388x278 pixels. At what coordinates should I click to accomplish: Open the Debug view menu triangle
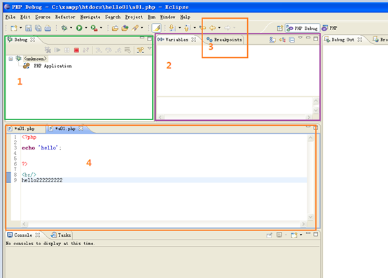(149, 48)
